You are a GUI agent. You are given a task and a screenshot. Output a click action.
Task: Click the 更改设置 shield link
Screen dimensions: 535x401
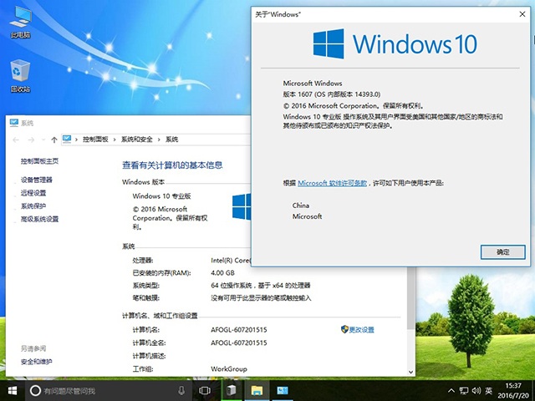click(x=358, y=329)
